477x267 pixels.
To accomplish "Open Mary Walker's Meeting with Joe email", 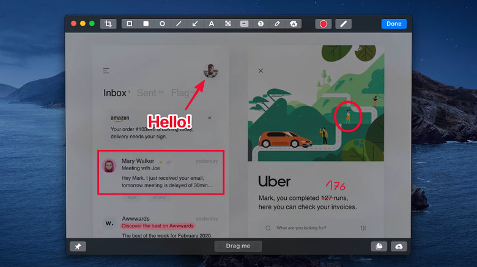I will (161, 173).
